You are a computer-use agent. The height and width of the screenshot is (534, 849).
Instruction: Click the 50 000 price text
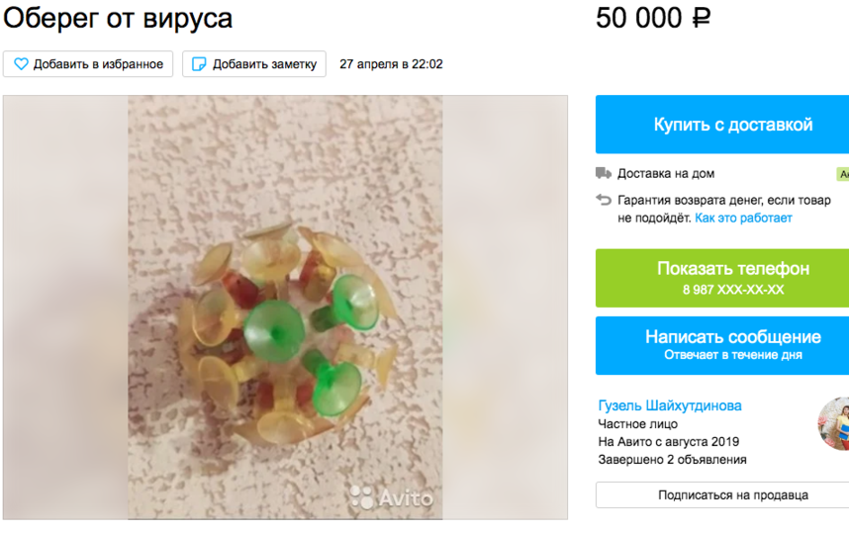pos(639,19)
